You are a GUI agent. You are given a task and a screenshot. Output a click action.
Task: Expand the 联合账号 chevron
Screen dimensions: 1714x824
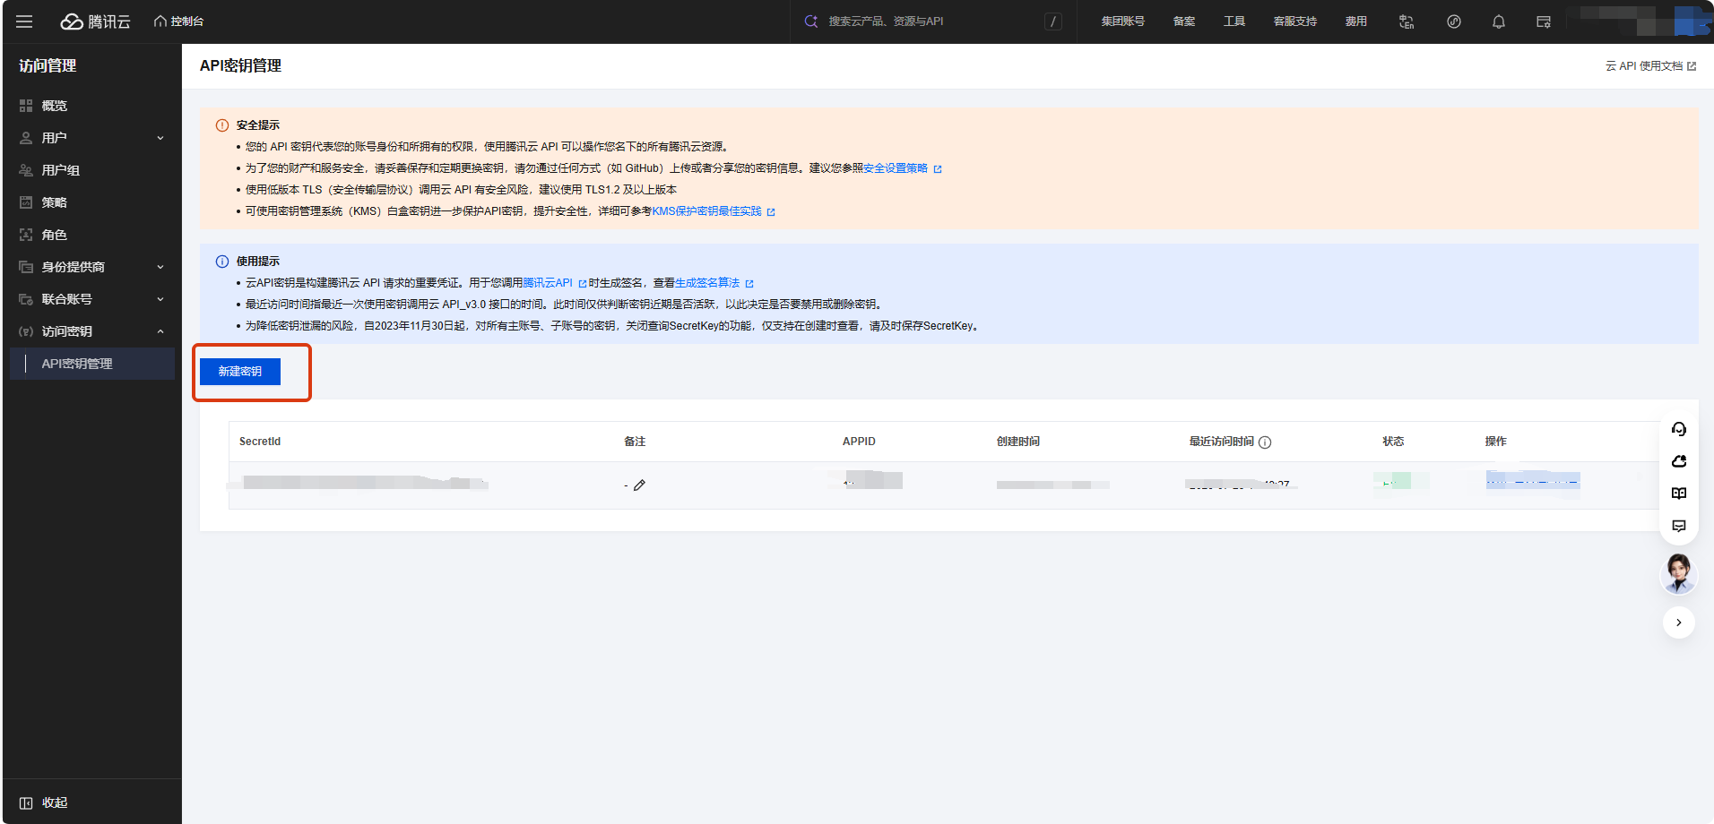(x=160, y=299)
